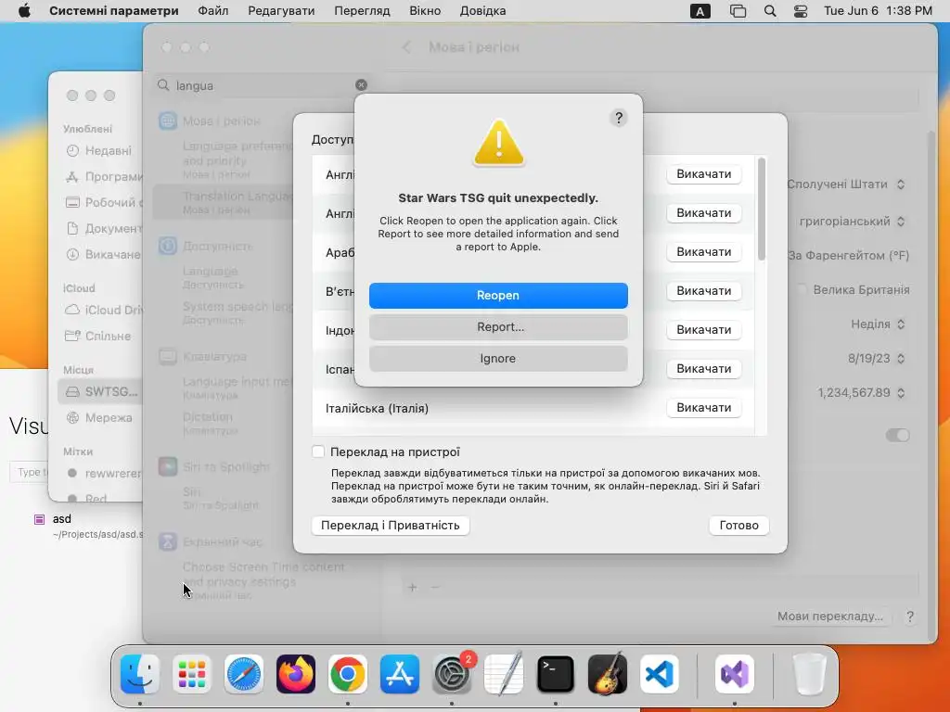950x712 pixels.
Task: Download the Італійська (Італія) language
Action: 703,408
